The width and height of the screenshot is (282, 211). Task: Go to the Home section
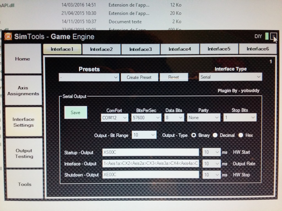[x=23, y=59]
